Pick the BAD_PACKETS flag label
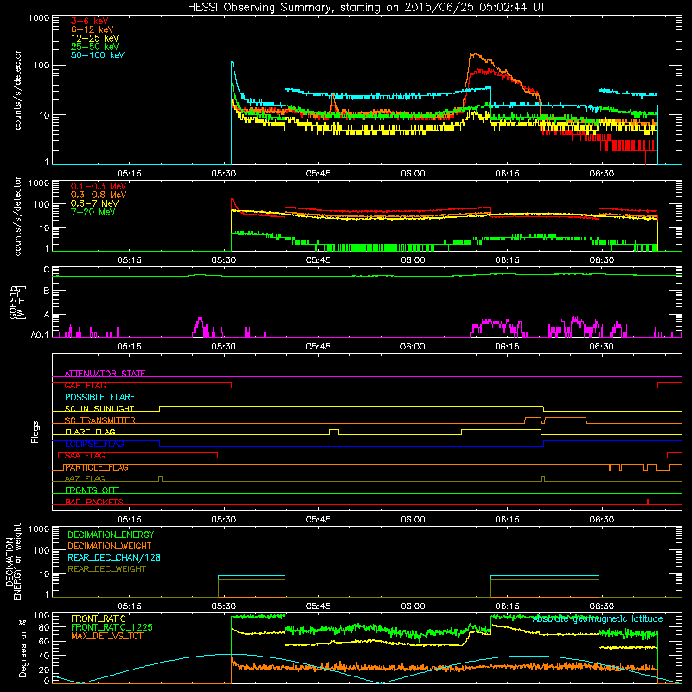Image resolution: width=692 pixels, height=692 pixels. tap(94, 502)
